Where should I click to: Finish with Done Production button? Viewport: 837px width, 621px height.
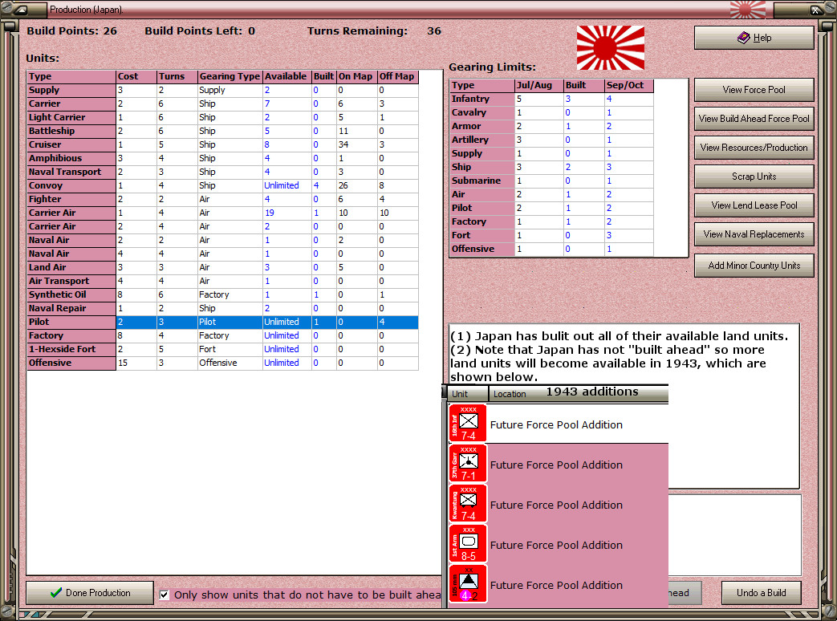pyautogui.click(x=90, y=593)
